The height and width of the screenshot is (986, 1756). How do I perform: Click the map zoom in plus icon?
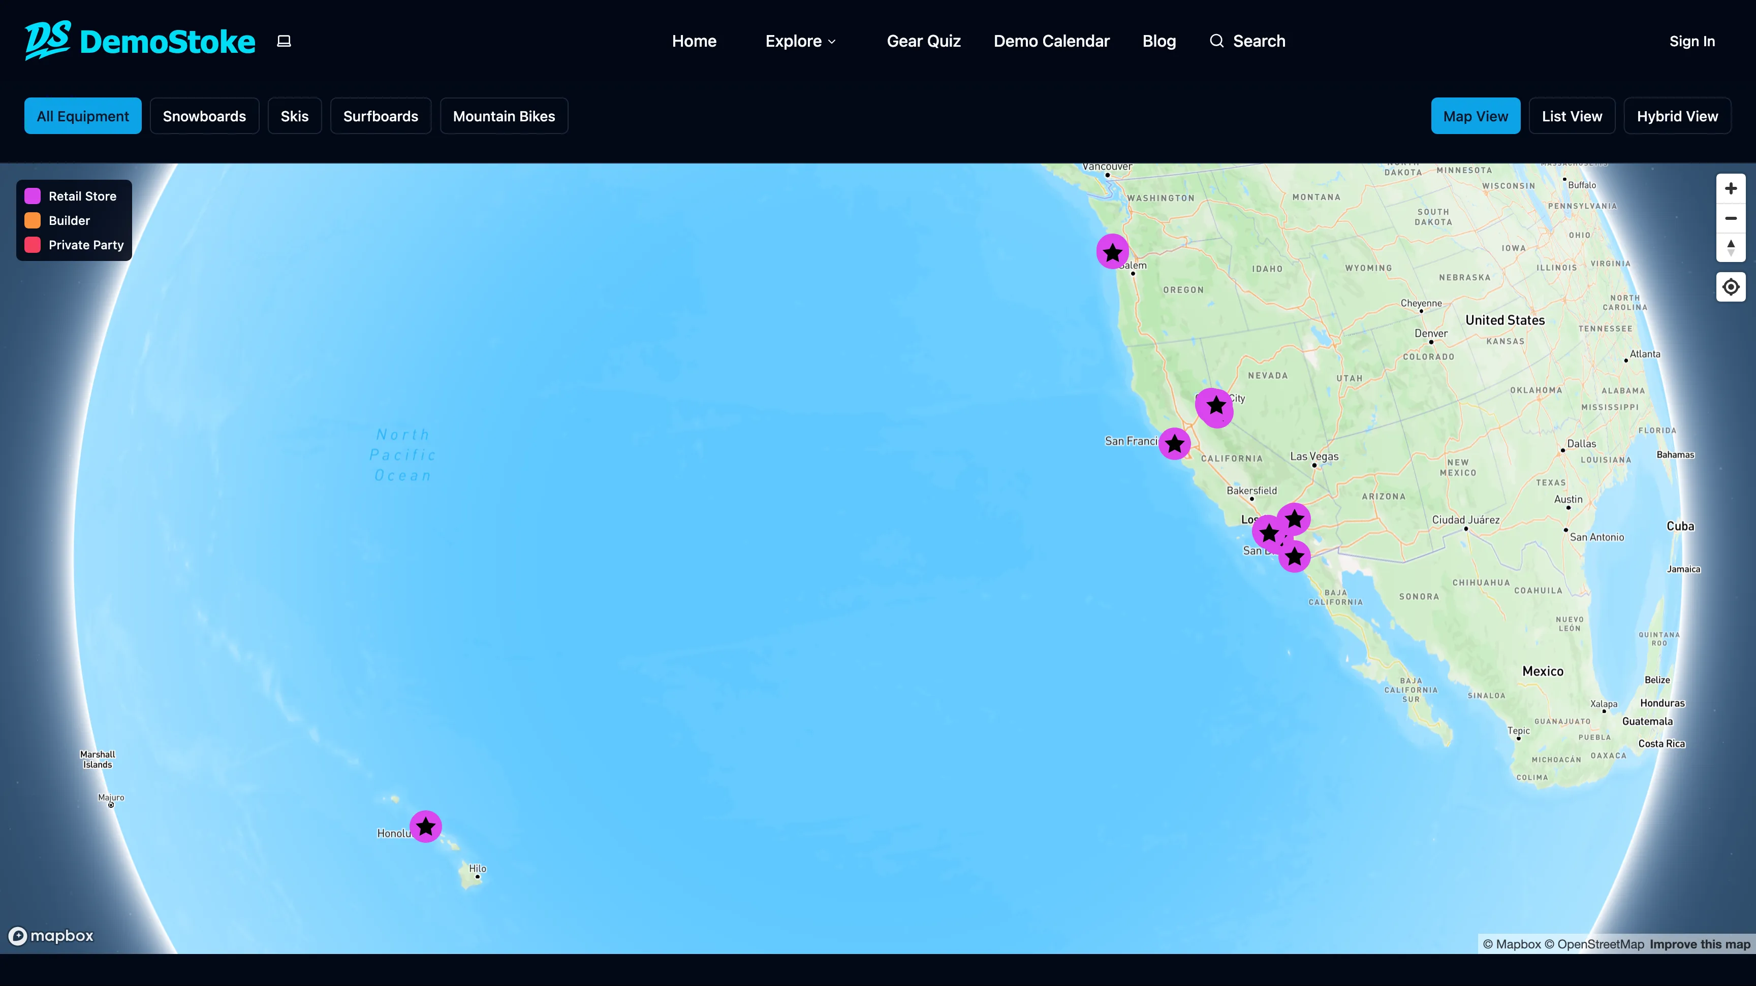click(1730, 189)
